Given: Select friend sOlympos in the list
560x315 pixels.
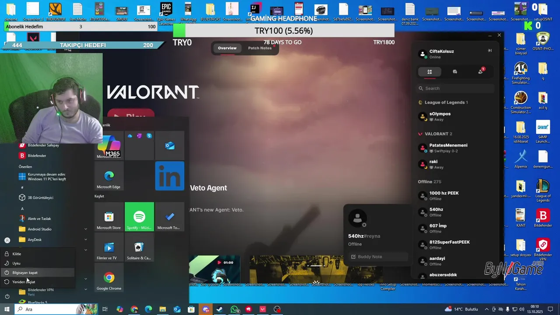Looking at the screenshot, I should [x=455, y=116].
